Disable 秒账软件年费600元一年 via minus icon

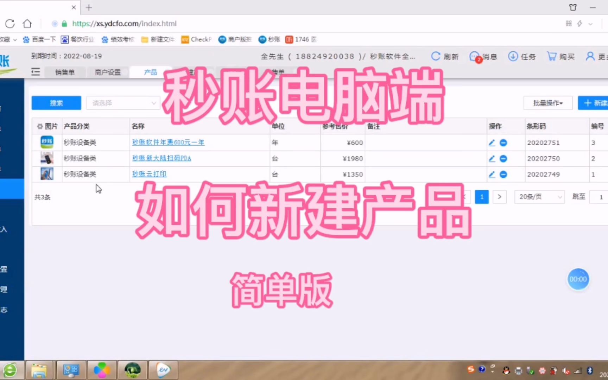pyautogui.click(x=503, y=143)
